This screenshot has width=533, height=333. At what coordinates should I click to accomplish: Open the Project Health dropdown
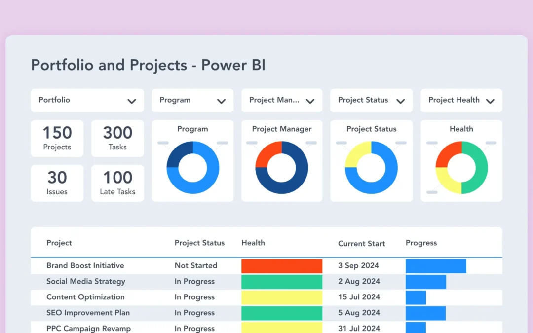point(461,100)
